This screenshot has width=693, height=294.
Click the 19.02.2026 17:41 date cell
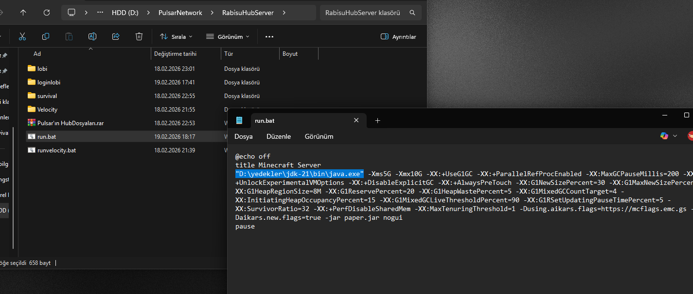coord(175,82)
